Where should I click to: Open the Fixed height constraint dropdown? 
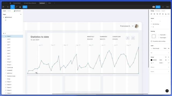tap(163, 38)
